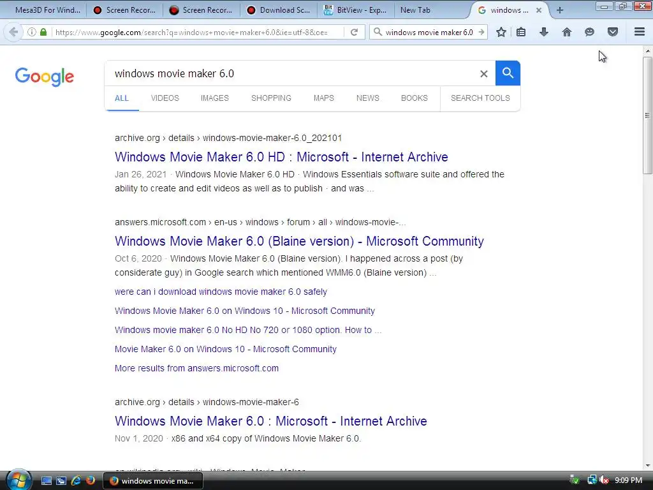Show bookmarks list icon
This screenshot has width=653, height=490.
(521, 32)
